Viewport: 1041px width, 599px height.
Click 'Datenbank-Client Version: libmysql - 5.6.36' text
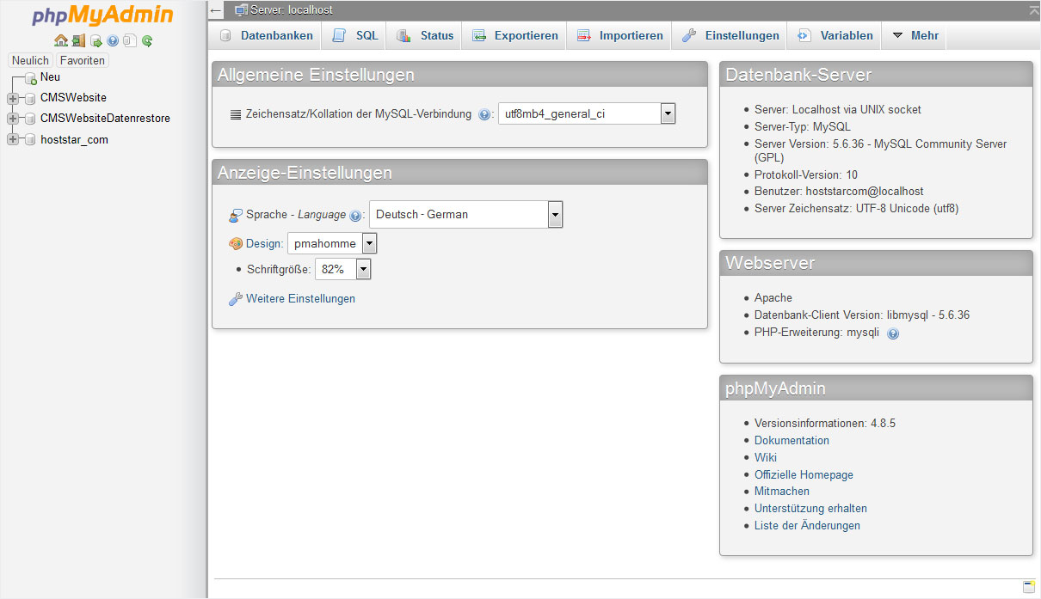(x=862, y=315)
